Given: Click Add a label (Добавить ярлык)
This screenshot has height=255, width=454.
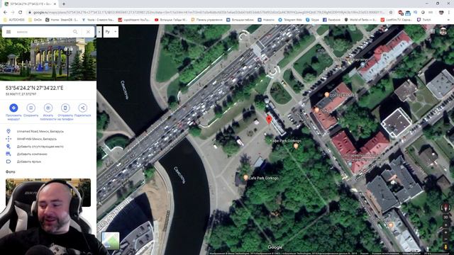Looking at the screenshot, I should pyautogui.click(x=48, y=161).
